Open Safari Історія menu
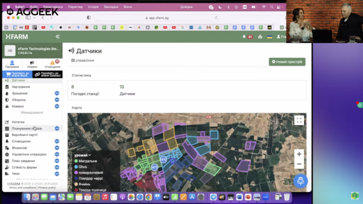Image resolution: width=363 pixels, height=204 pixels. click(x=93, y=7)
